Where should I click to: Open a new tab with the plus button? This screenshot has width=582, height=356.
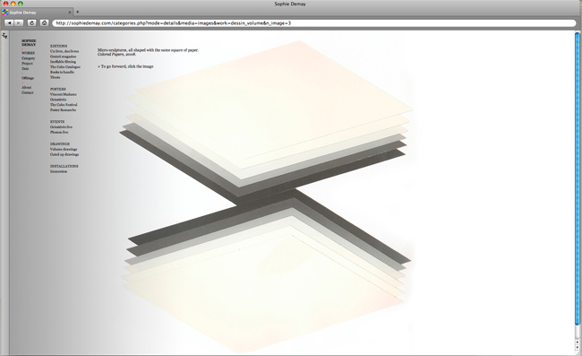click(x=77, y=12)
